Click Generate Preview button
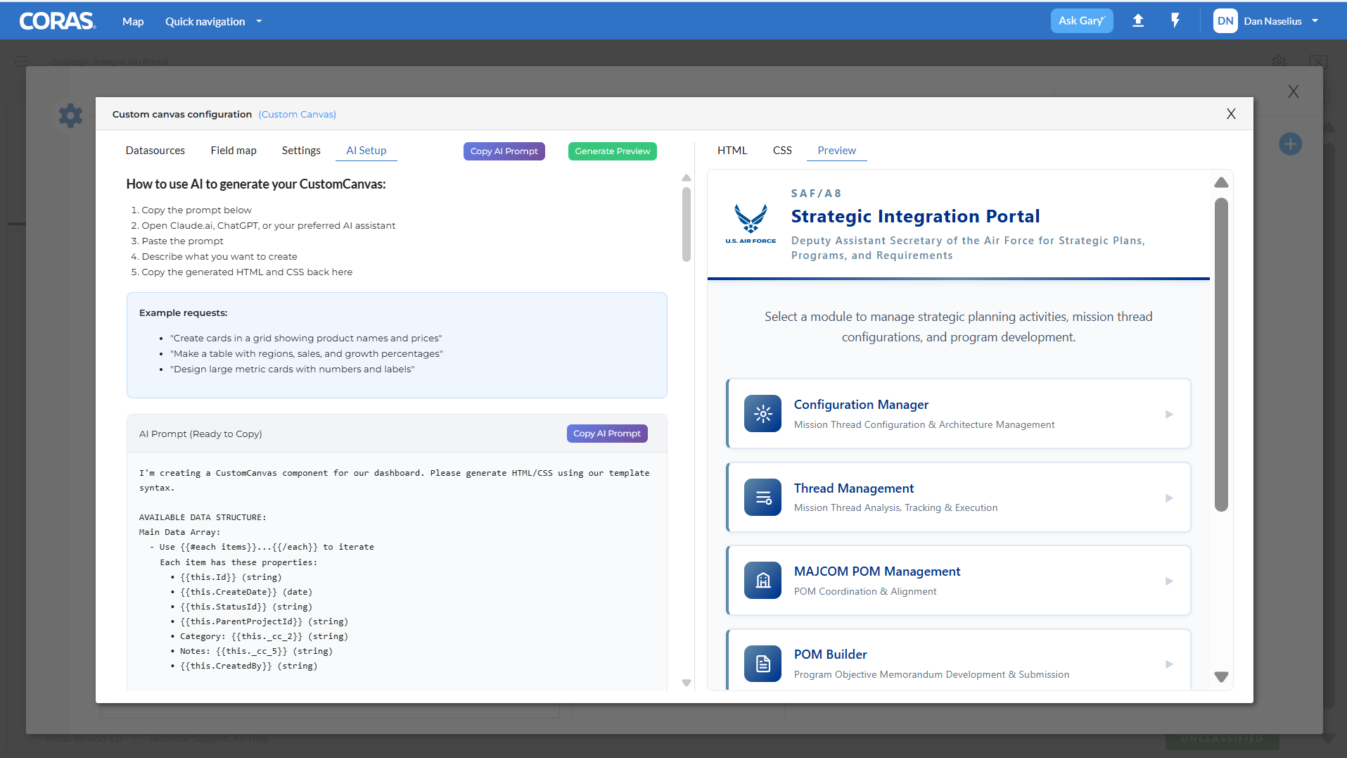1347x758 pixels. point(613,151)
